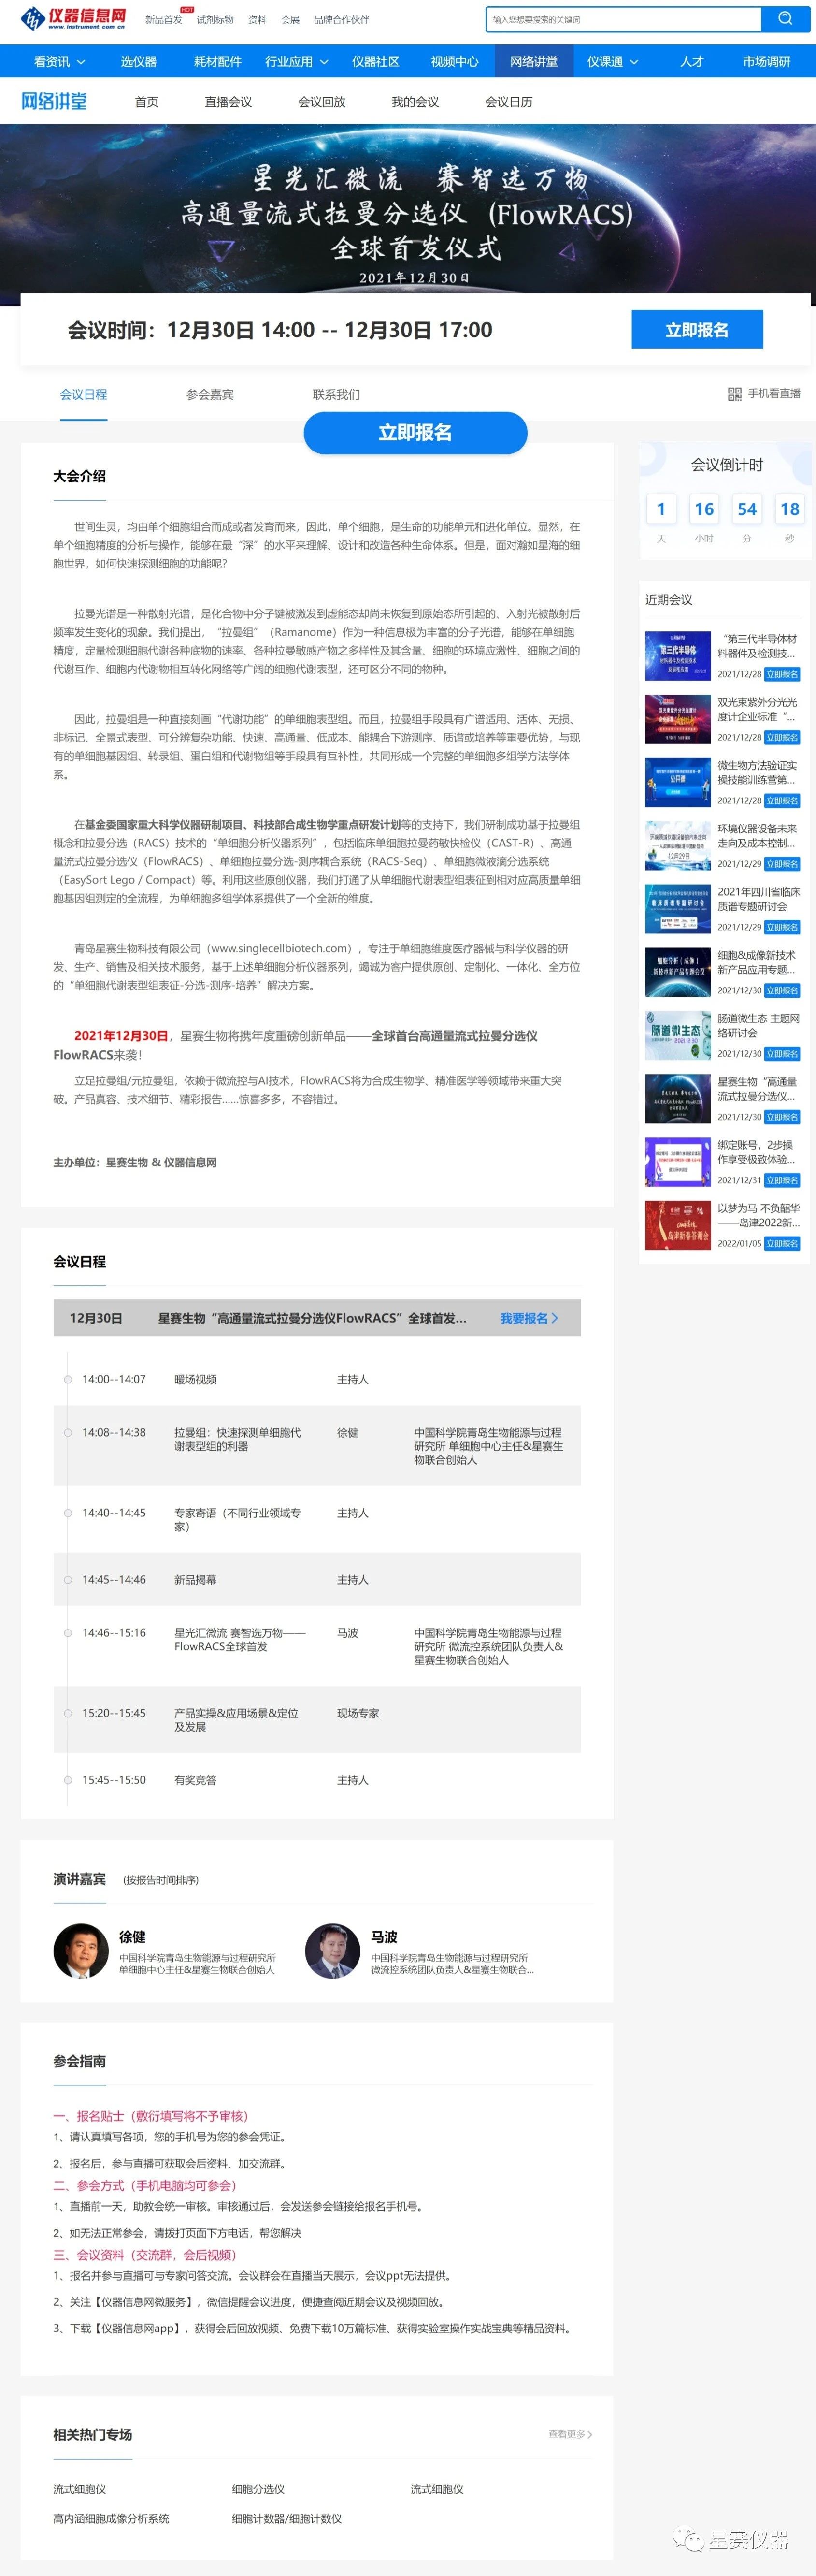Open the 细胞分选仪 related topic link
The height and width of the screenshot is (2576, 816).
[258, 2489]
